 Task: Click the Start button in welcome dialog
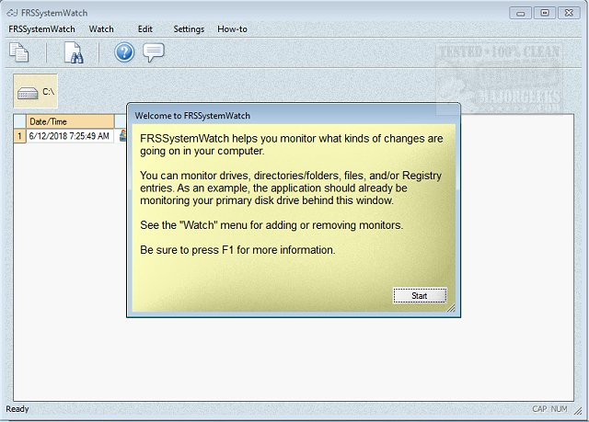tap(420, 296)
